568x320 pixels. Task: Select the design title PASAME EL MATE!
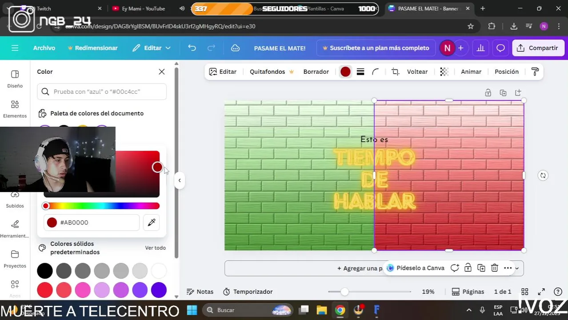click(x=280, y=48)
